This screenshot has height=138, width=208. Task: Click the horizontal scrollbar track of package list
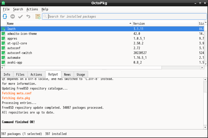click(x=181, y=68)
